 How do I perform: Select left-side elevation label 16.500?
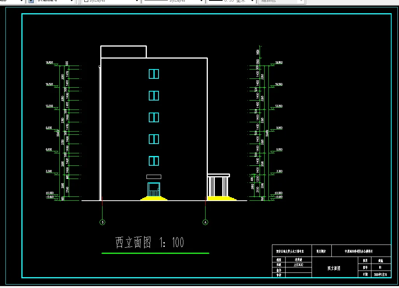[49, 84]
